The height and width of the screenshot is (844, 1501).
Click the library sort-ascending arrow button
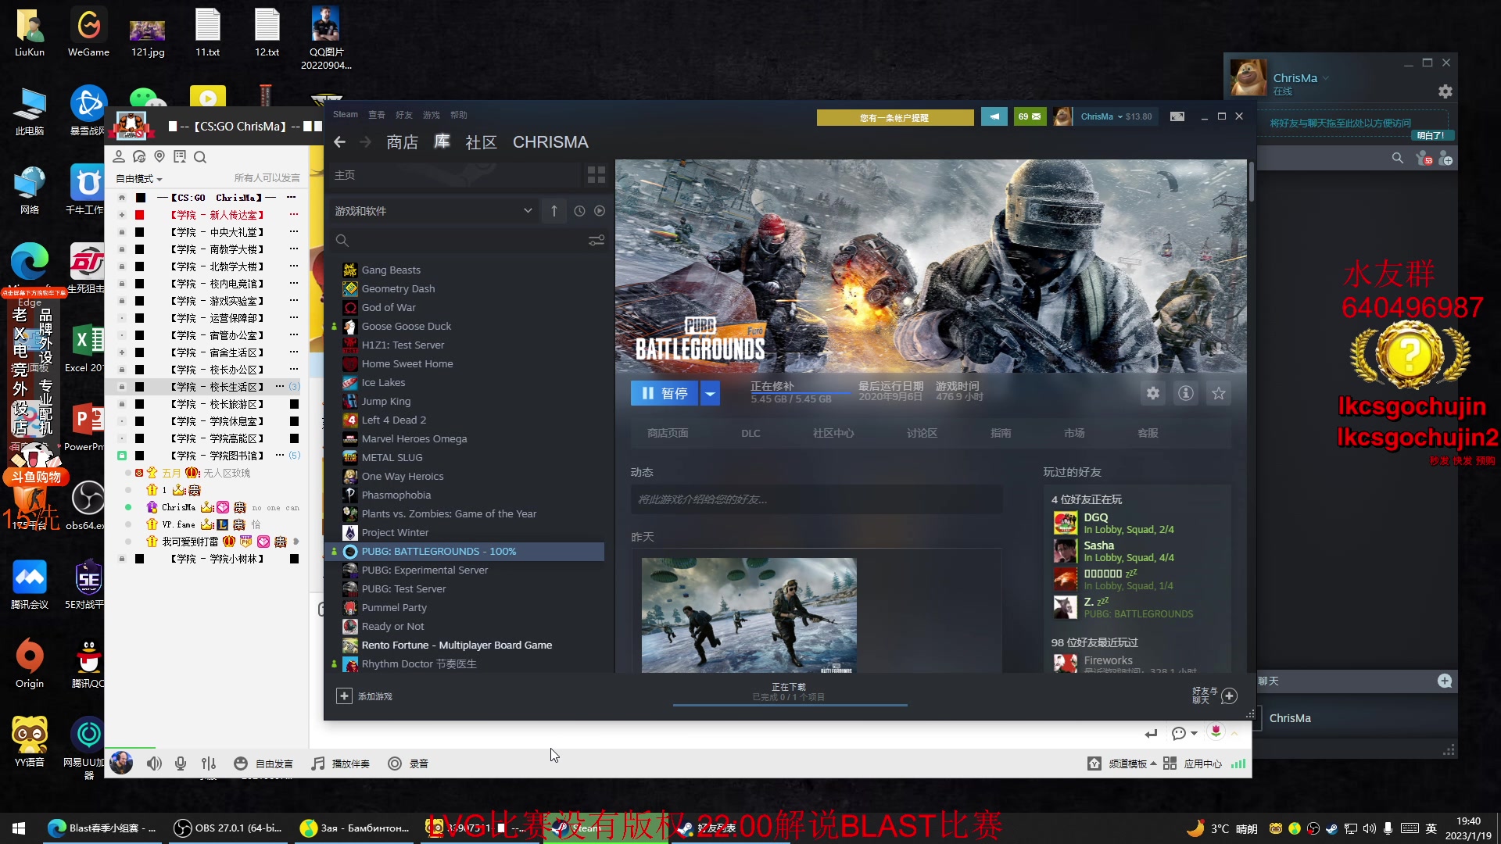click(x=554, y=211)
